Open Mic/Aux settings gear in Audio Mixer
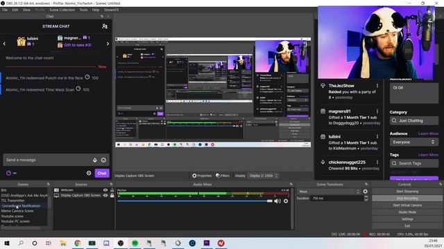This screenshot has width=444, height=249. (x=286, y=201)
